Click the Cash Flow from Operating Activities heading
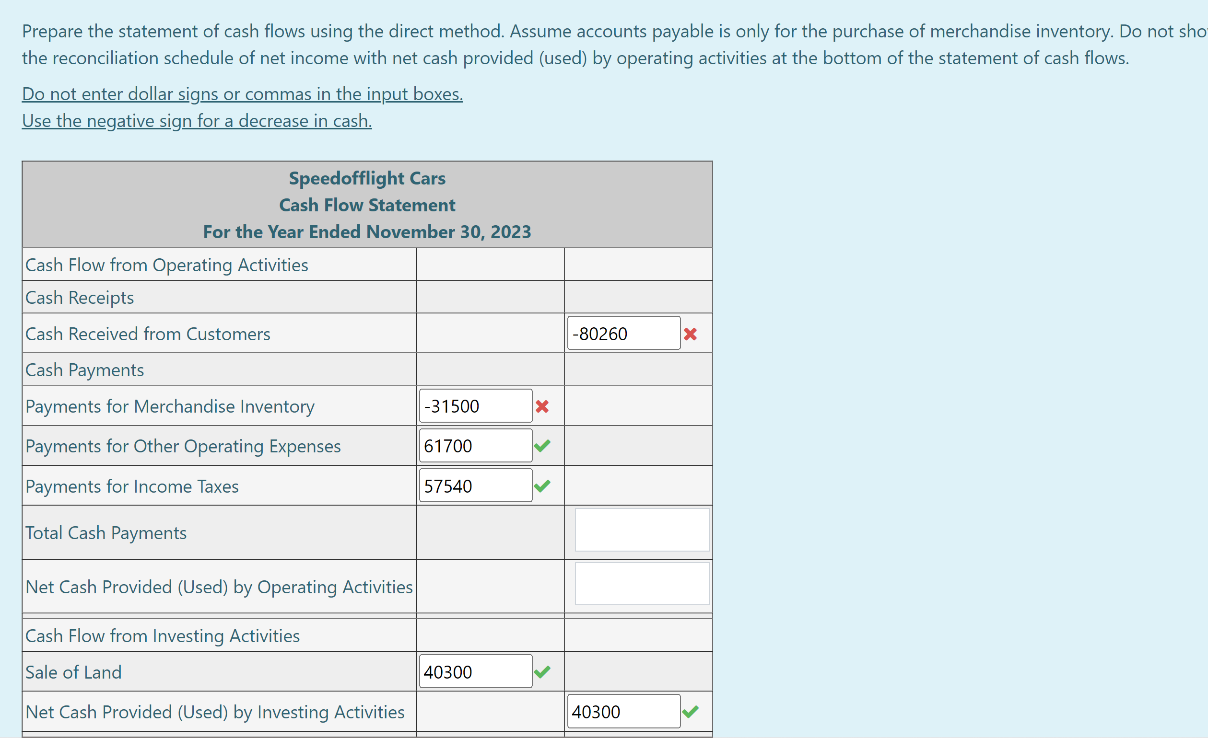Image resolution: width=1208 pixels, height=738 pixels. pos(167,265)
